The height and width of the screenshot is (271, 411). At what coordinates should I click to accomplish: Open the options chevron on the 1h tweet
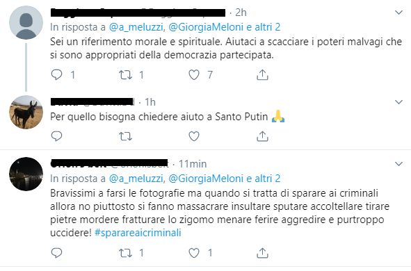398,102
